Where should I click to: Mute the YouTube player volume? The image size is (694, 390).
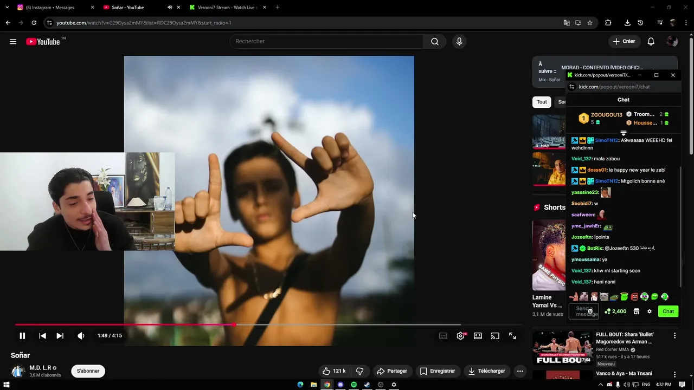81,336
